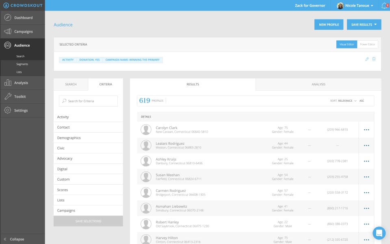Expand the Contact criteria category
Viewport: 390px width, 244px height.
[88, 127]
